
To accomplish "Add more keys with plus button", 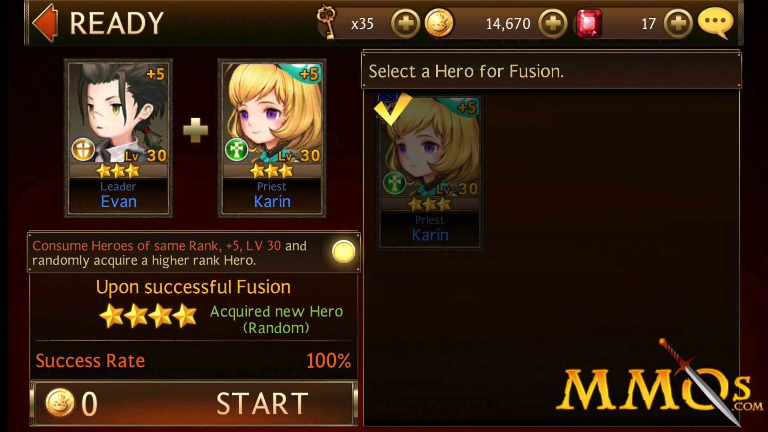I will click(x=406, y=23).
